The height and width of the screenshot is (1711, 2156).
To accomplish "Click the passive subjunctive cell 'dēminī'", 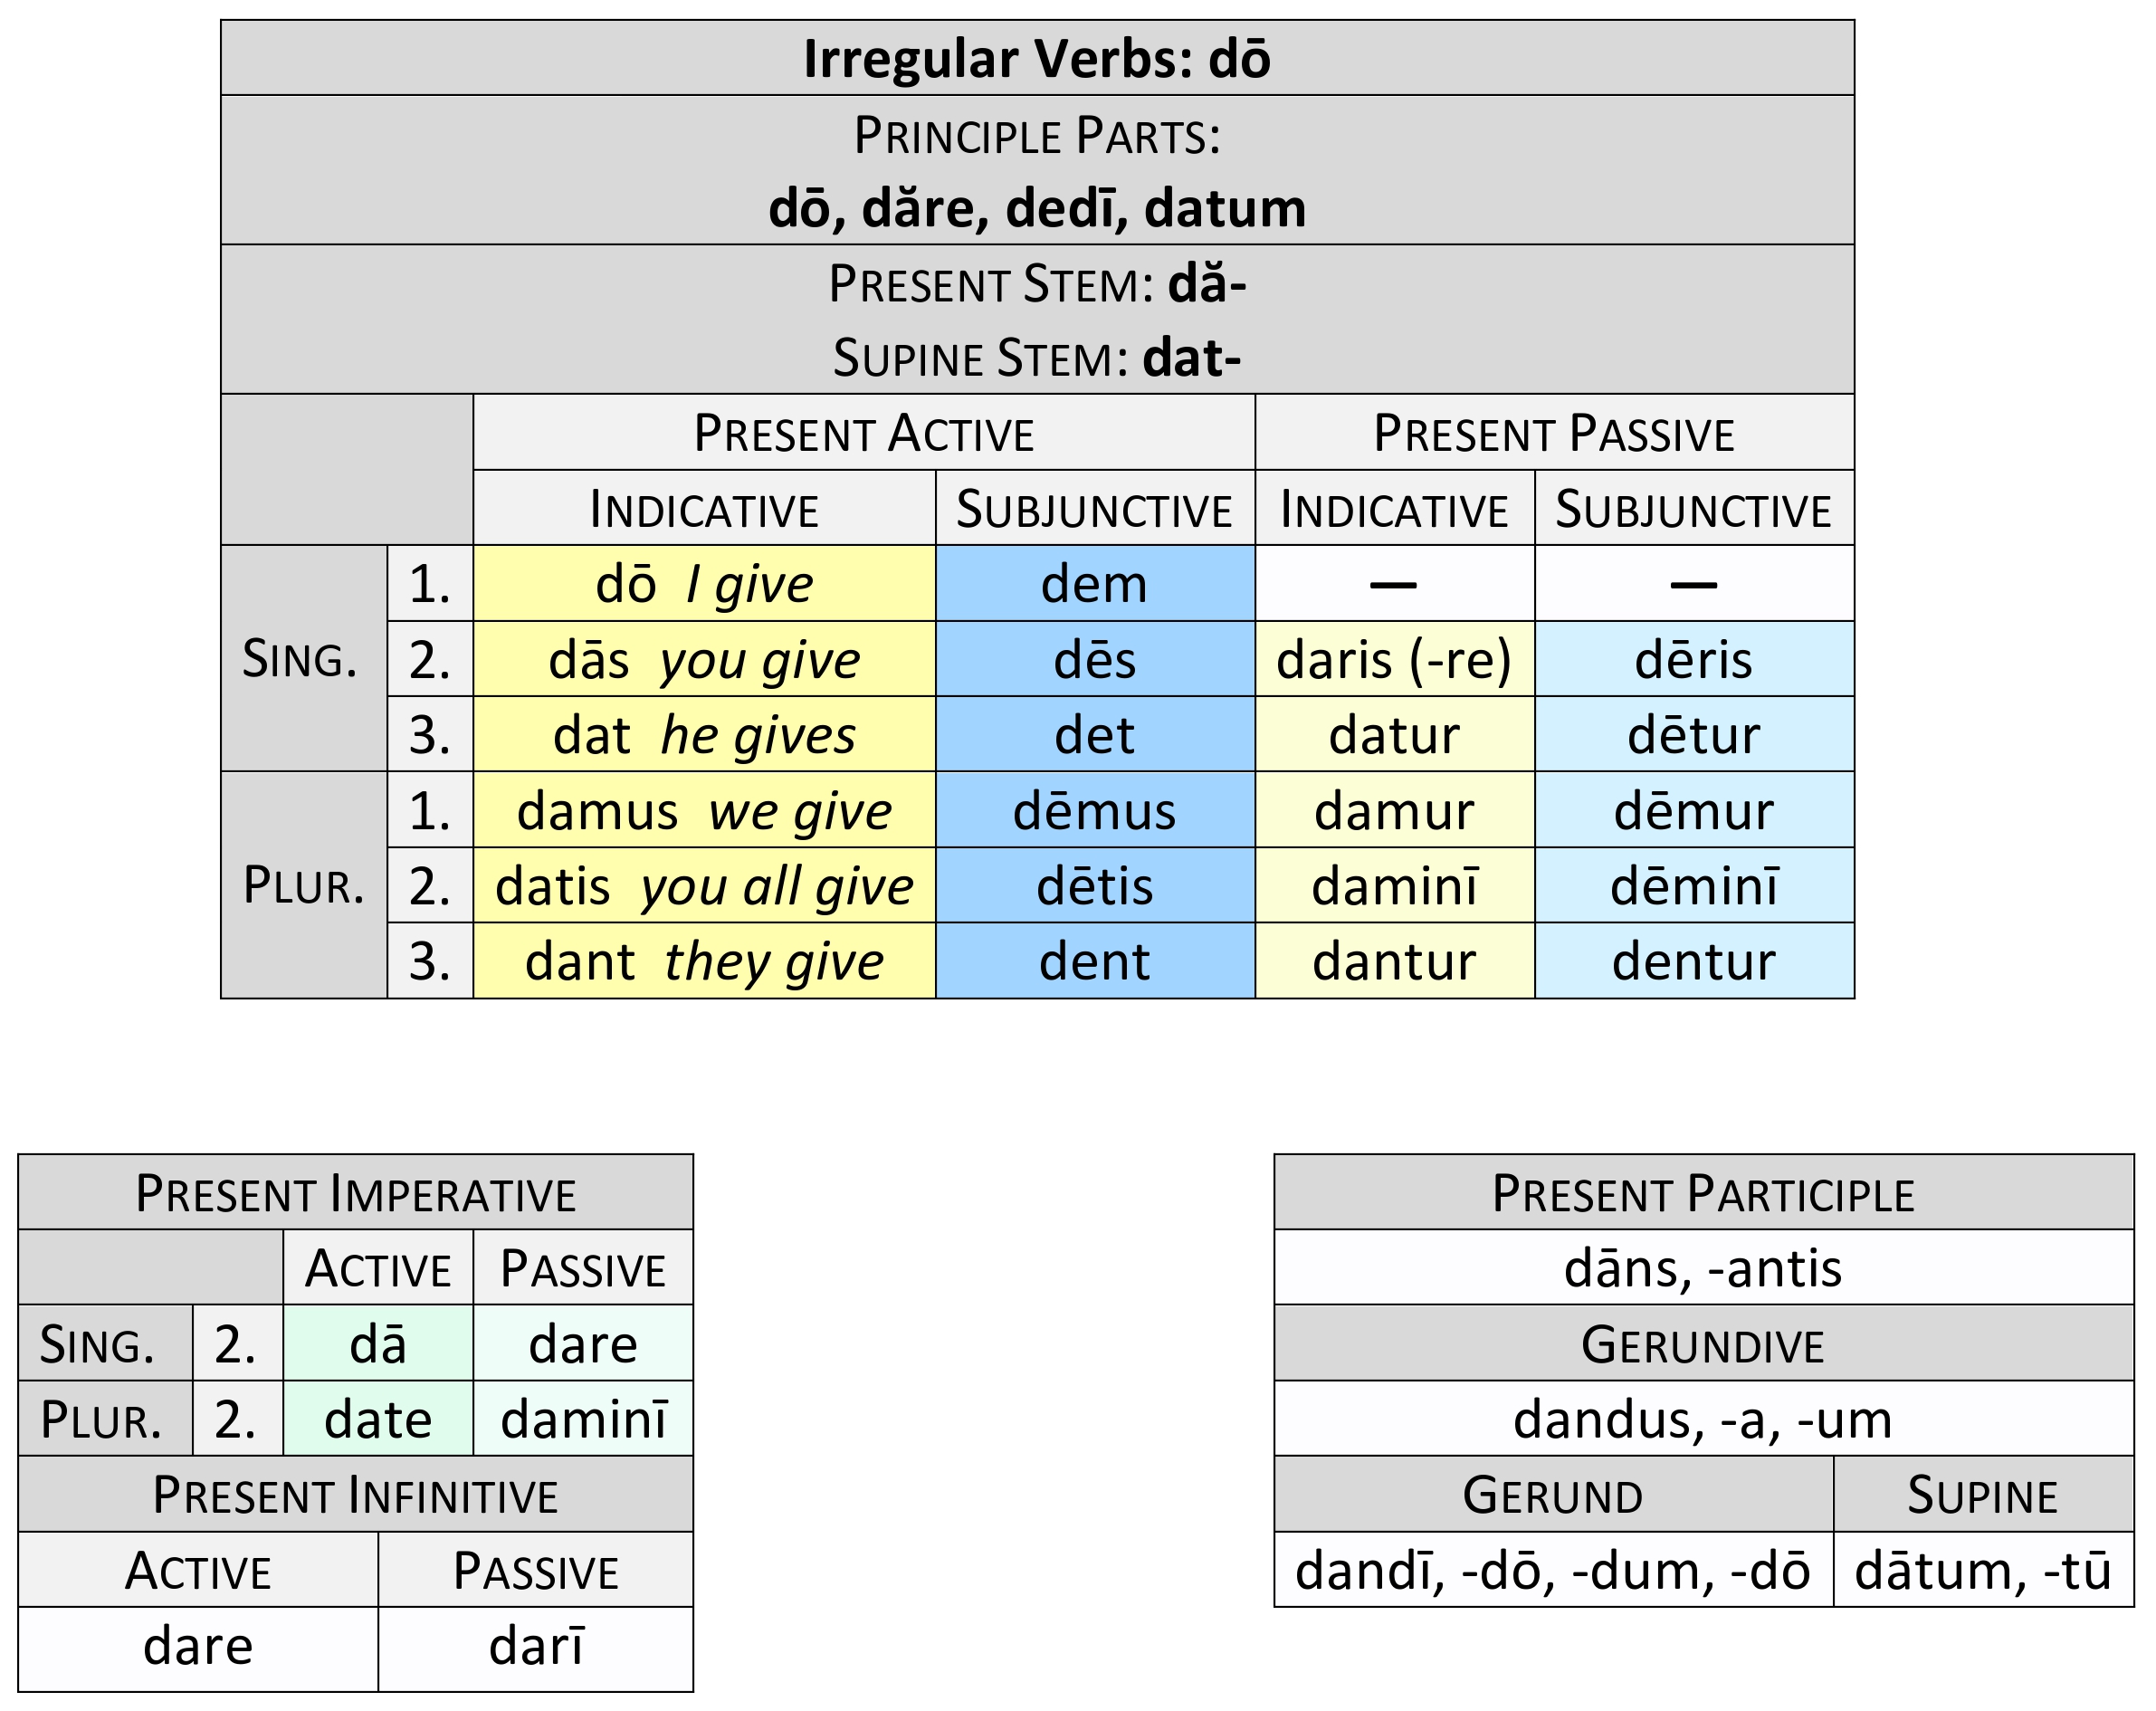I will 1694,887.
